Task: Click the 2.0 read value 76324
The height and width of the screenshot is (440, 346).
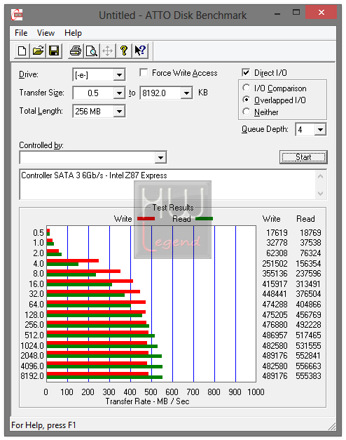Action: click(x=310, y=253)
